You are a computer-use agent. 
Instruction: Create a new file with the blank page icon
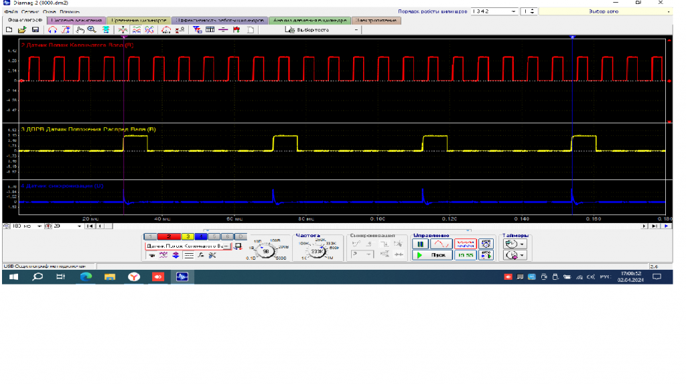tap(9, 29)
